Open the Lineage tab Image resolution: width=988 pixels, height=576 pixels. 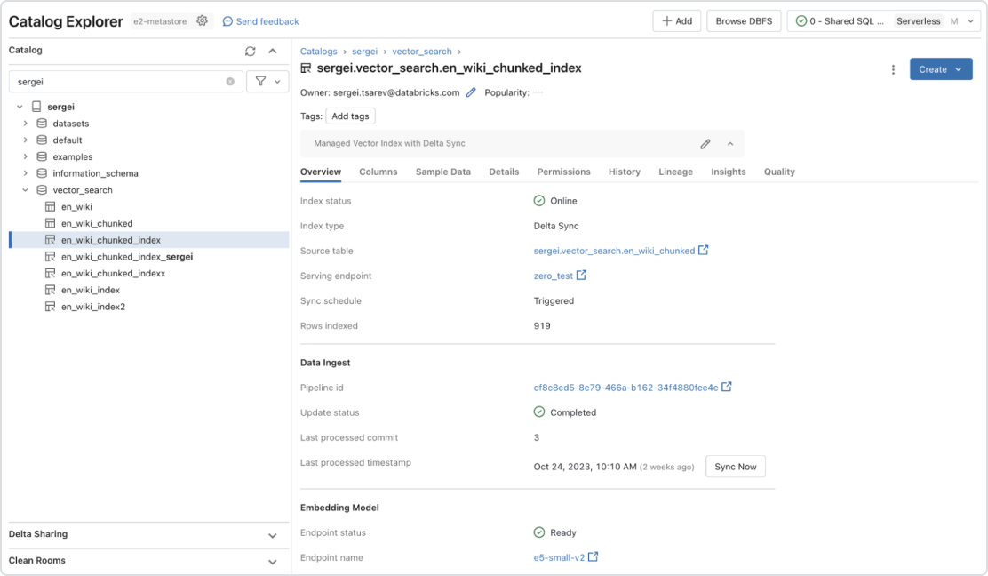coord(675,172)
